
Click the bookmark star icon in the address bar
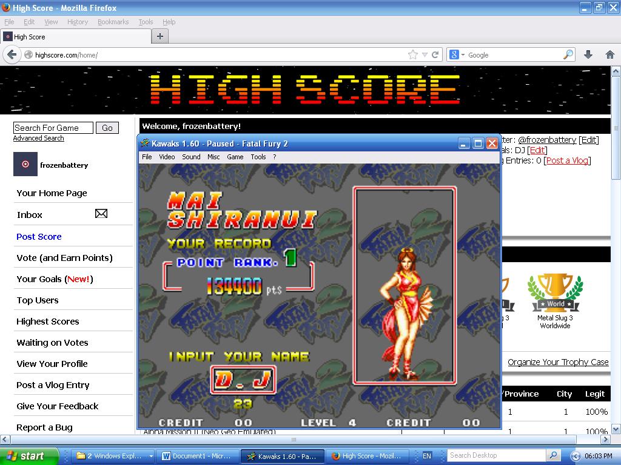tap(412, 54)
